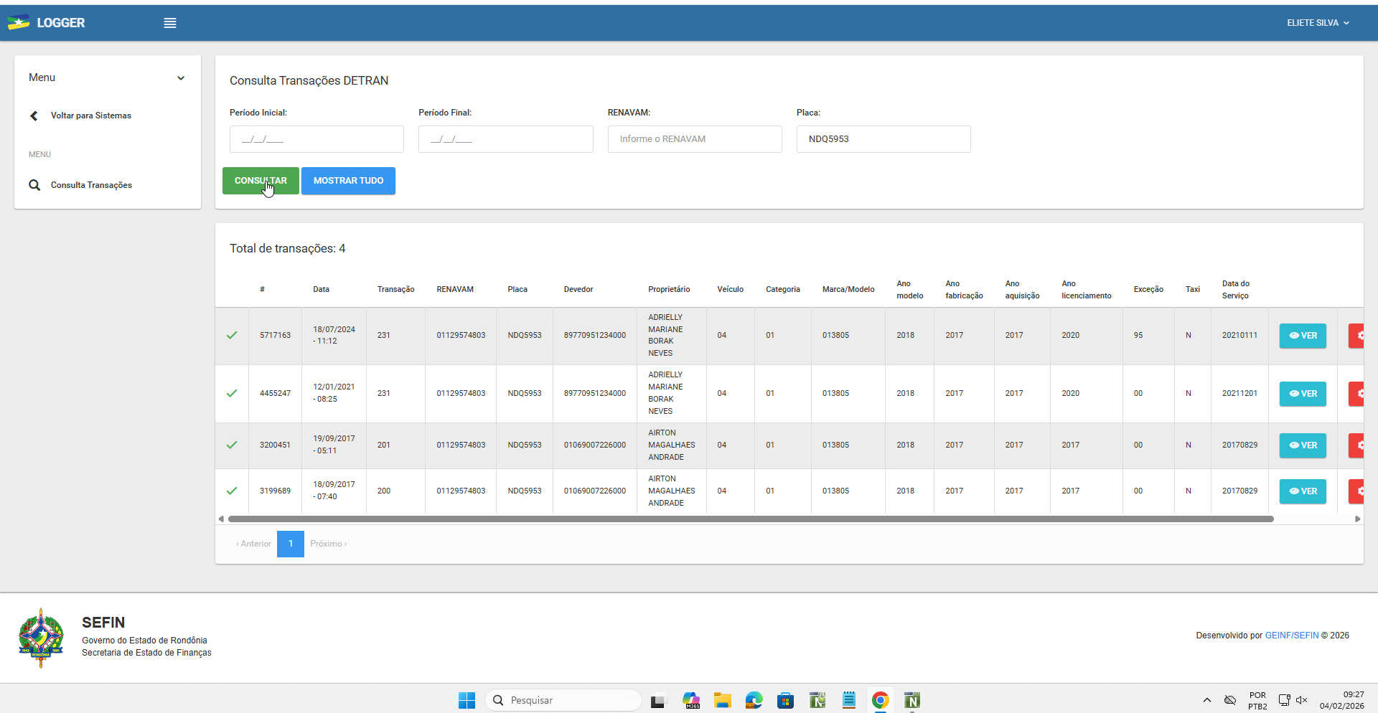
Task: Click the RENAVAM input field
Action: click(x=694, y=139)
